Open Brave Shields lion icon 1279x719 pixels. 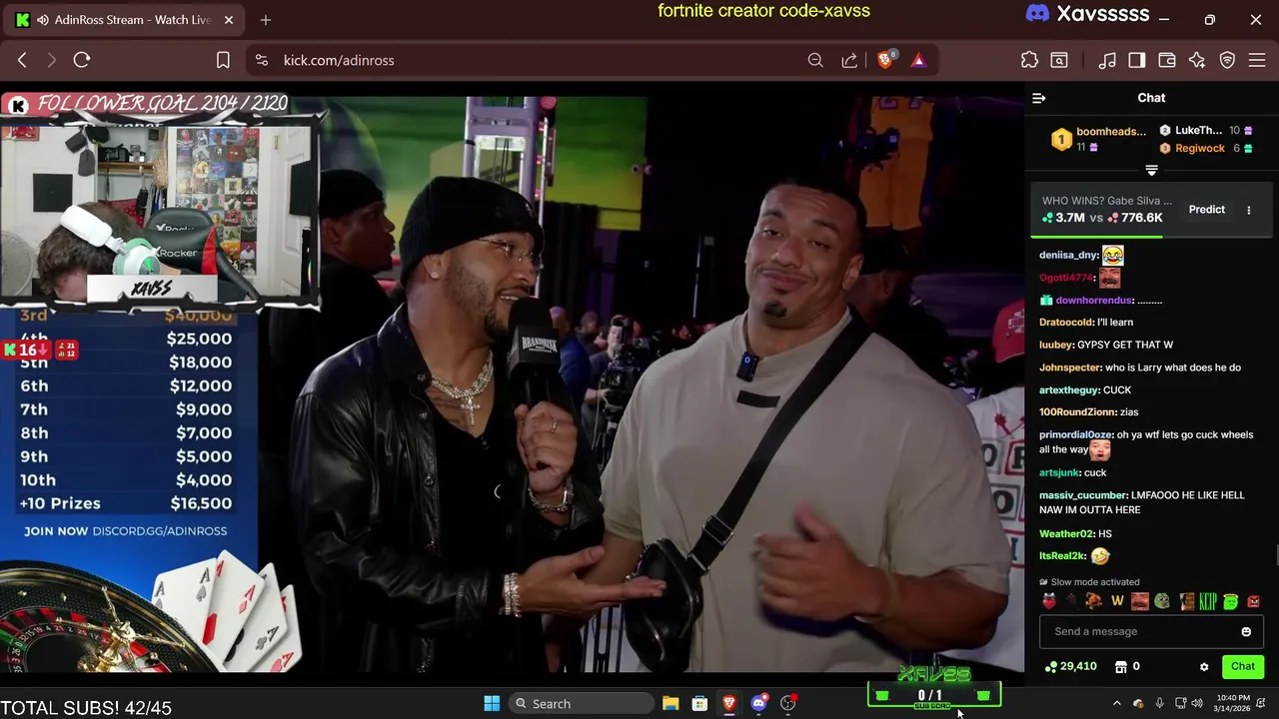point(885,60)
